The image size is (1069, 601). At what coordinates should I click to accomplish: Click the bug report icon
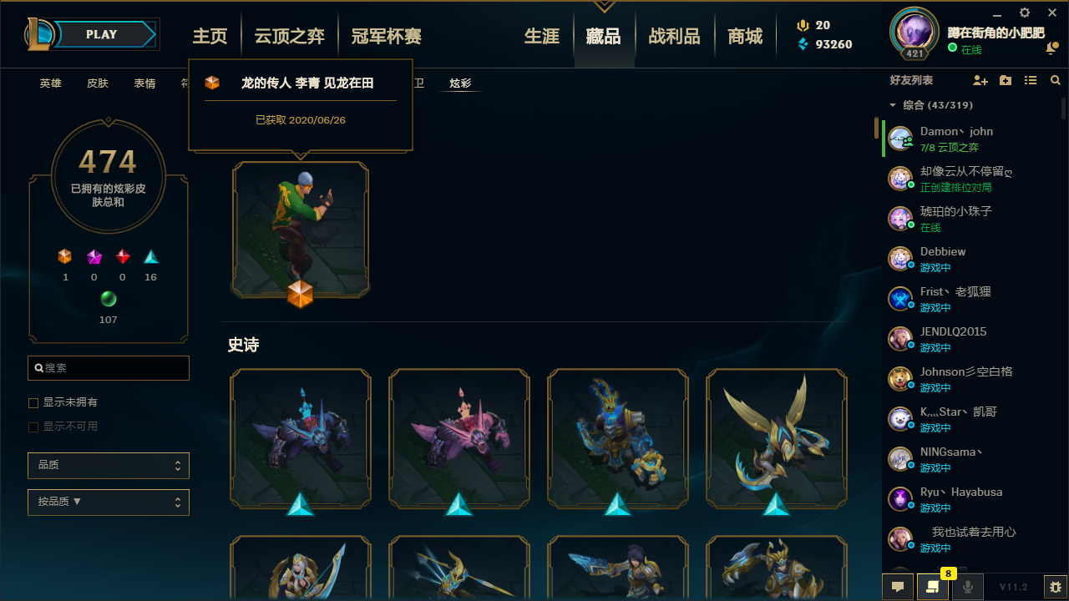click(x=1056, y=587)
